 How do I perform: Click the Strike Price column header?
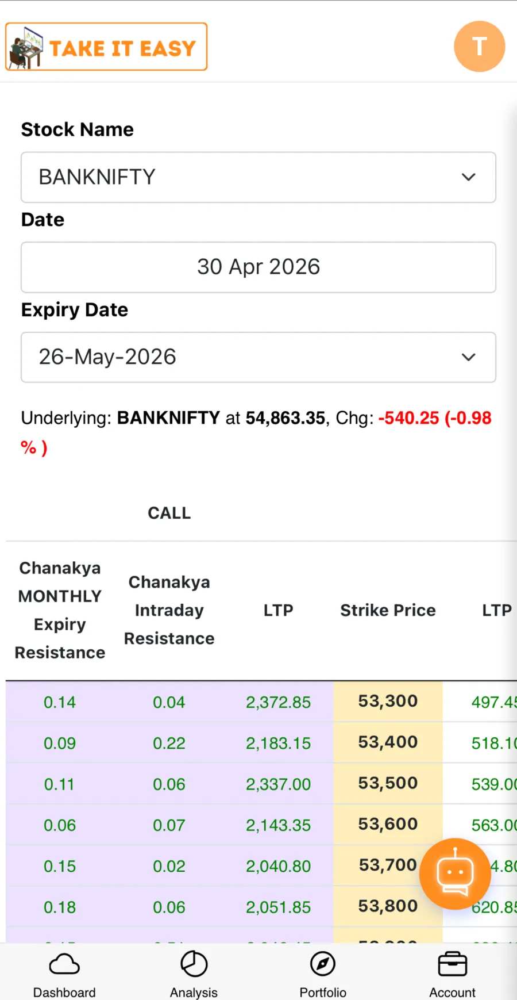click(x=388, y=610)
